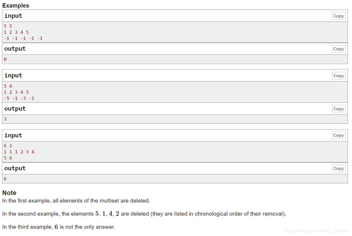Click Copy next to first example input

[339, 16]
